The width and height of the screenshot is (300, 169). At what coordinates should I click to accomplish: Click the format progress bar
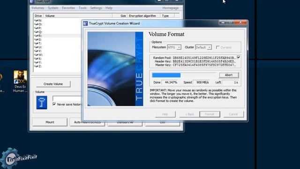coord(184,75)
